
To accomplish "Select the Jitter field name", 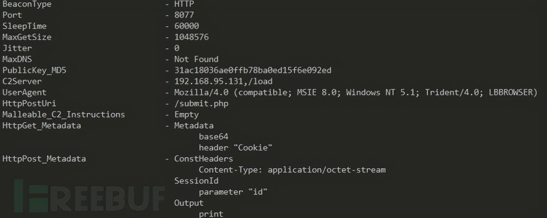I will coord(17,48).
